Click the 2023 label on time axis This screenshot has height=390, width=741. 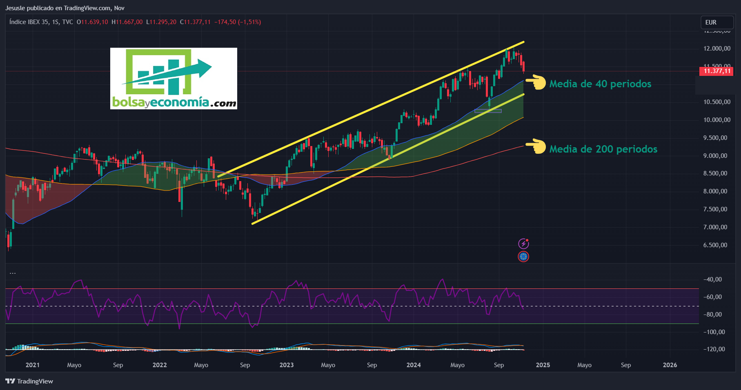287,365
